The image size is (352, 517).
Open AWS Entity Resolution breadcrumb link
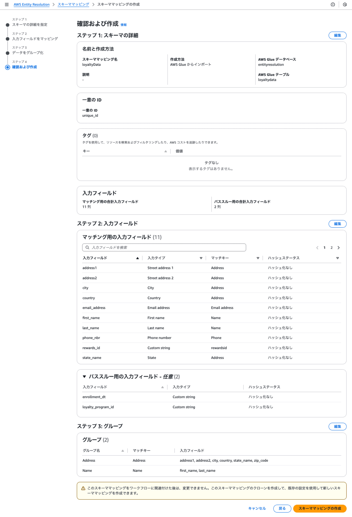(x=32, y=4)
